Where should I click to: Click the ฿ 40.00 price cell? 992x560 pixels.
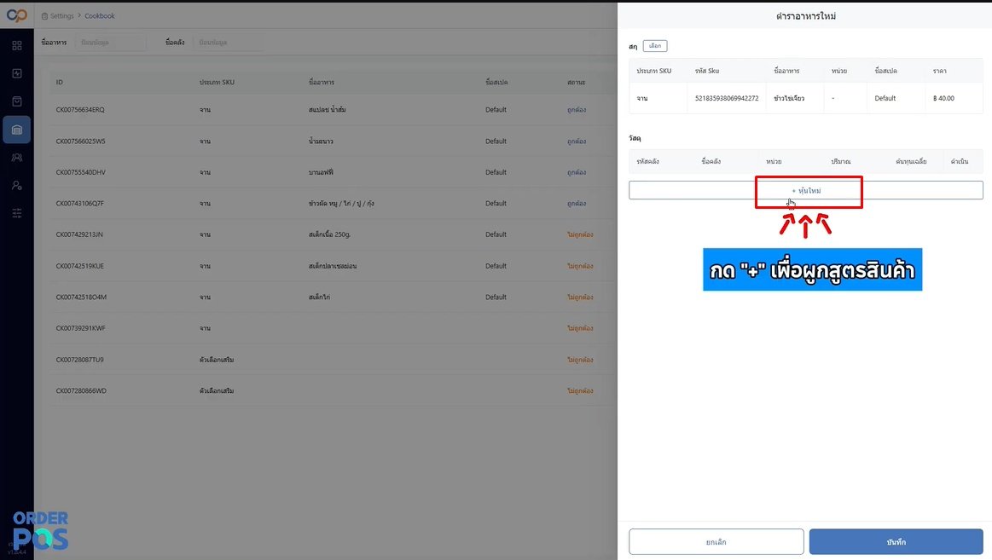click(x=943, y=98)
